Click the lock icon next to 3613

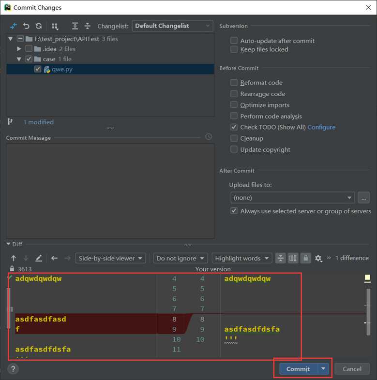pyautogui.click(x=12, y=268)
